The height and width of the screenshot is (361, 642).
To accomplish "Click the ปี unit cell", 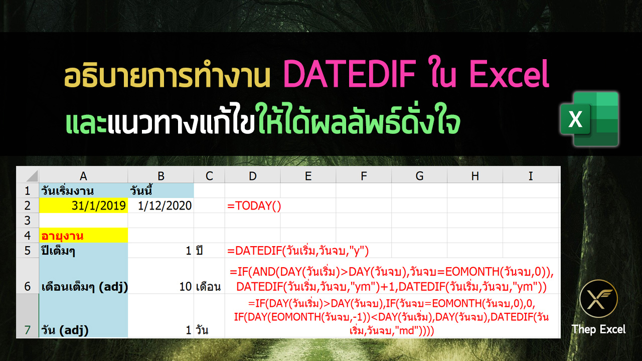I will 209,251.
